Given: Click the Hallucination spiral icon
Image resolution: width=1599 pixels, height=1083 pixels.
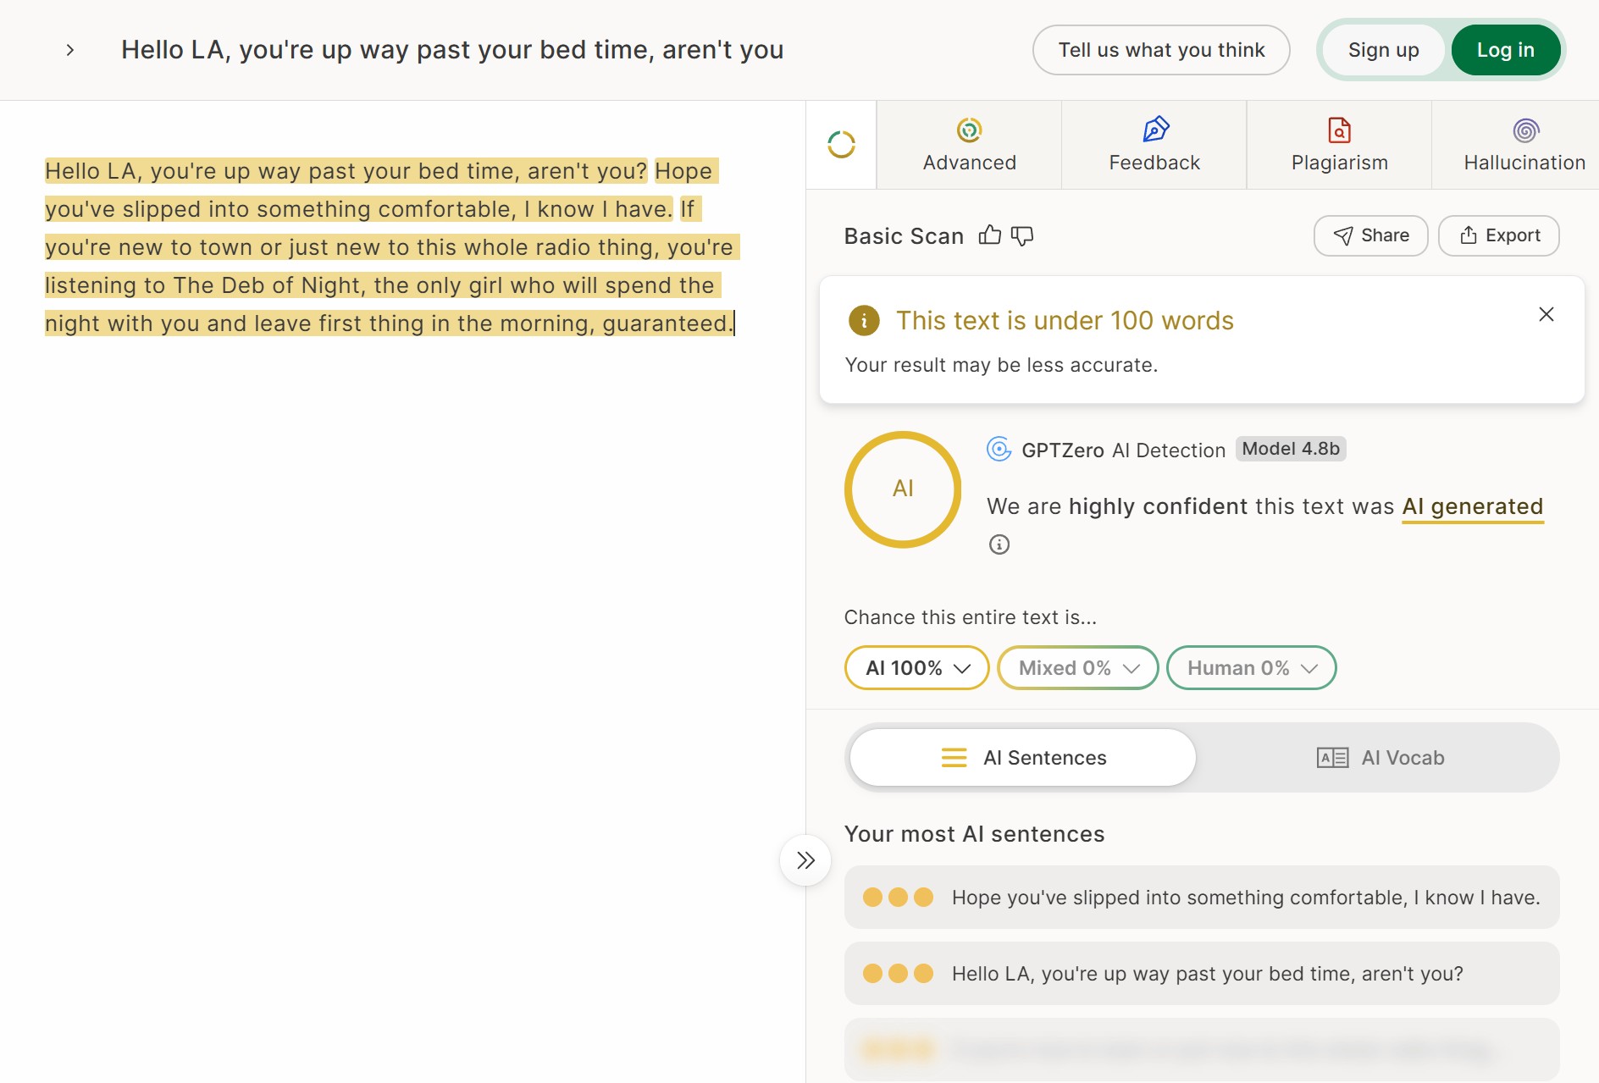Looking at the screenshot, I should click(x=1525, y=130).
